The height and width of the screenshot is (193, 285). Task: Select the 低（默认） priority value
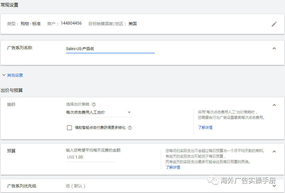[x=75, y=186]
